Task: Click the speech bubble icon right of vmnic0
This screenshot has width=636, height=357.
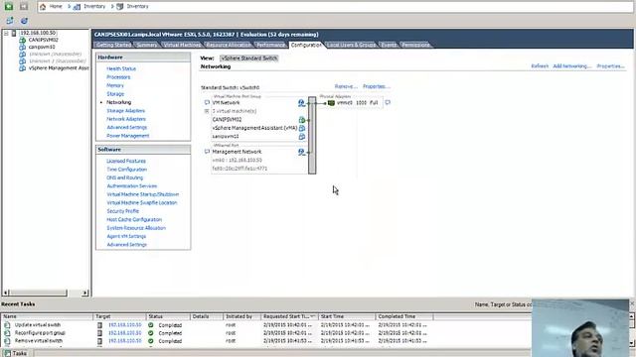Action: [388, 103]
